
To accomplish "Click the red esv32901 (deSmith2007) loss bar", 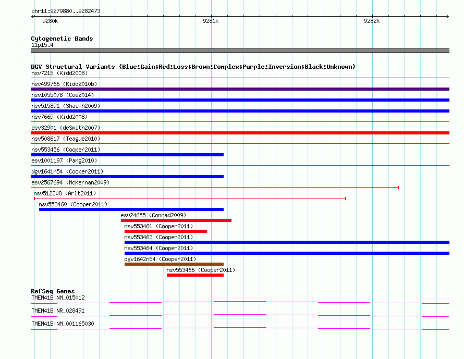I will point(240,133).
